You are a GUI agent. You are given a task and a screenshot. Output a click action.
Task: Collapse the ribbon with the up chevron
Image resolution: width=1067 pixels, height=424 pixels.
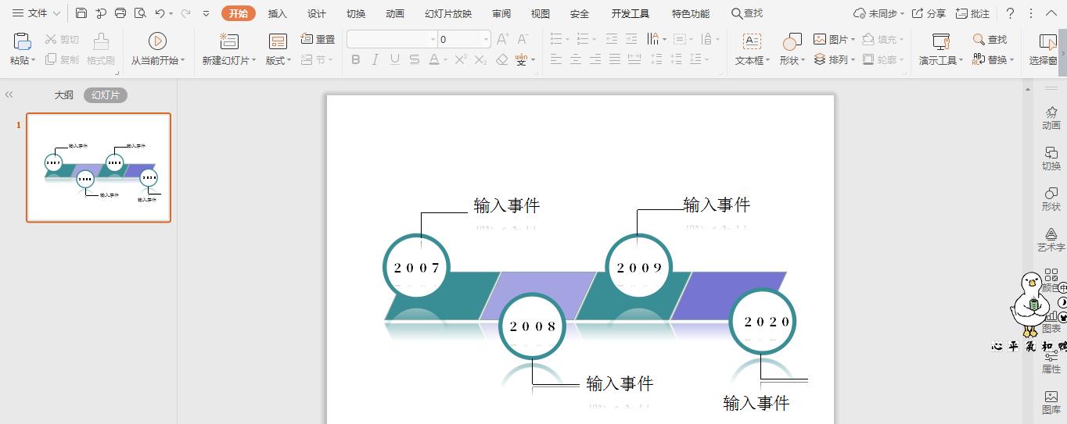[x=1051, y=13]
